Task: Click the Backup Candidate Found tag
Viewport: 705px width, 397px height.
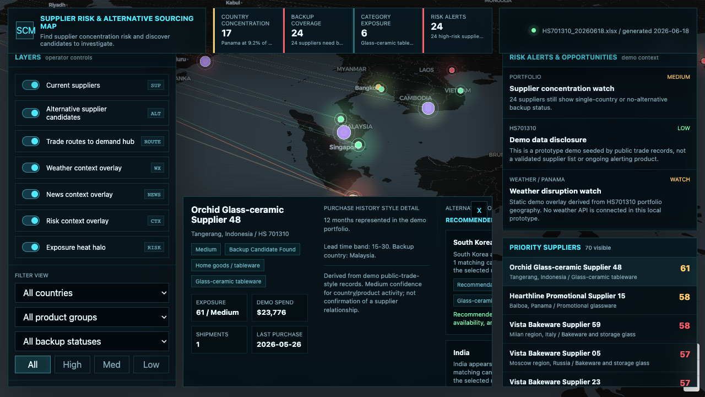Action: click(262, 249)
